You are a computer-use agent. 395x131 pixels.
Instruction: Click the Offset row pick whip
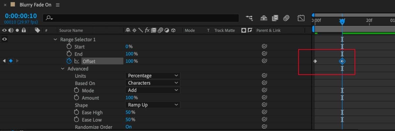pos(264,61)
